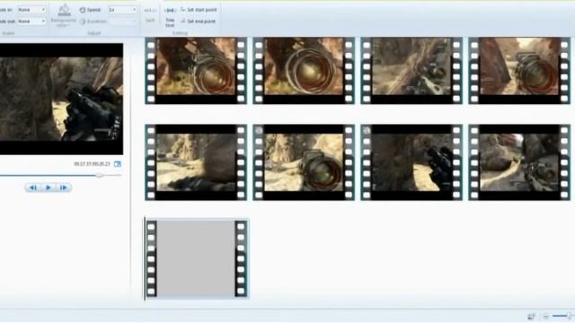Screen dimensions: 575x323
Task: Click the zoom out minus button
Action: pyautogui.click(x=545, y=316)
